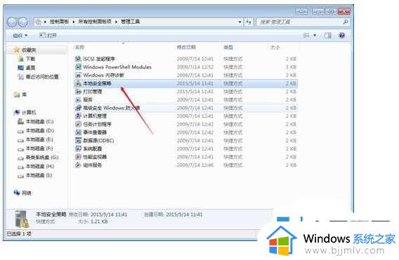Select the 高级安全 Windows 防火墙 icon
Screen dimensions: 399x260
click(78, 108)
